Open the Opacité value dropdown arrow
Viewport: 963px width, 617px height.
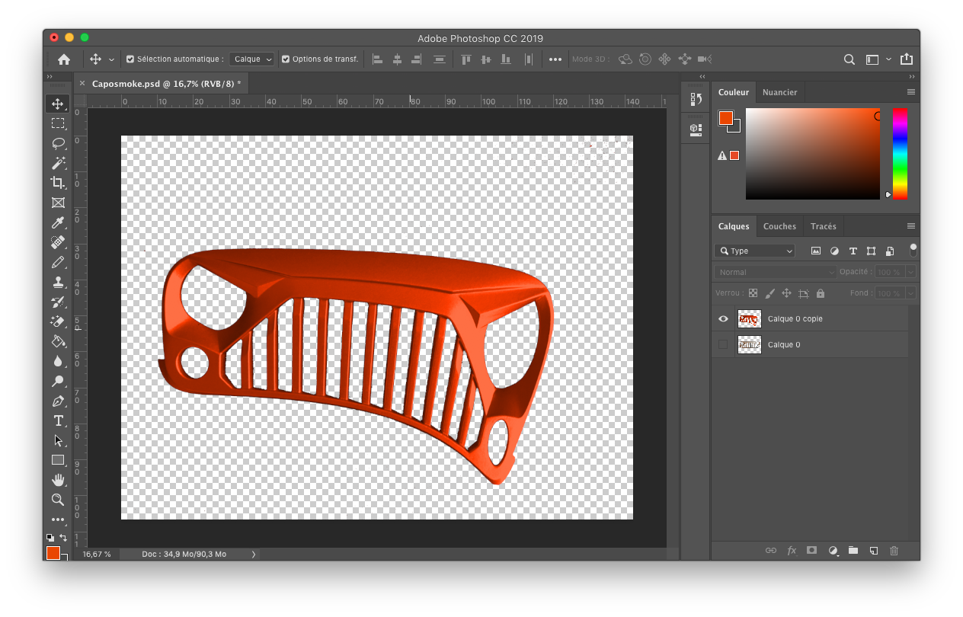tap(910, 272)
